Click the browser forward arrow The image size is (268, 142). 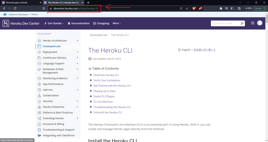[x=9, y=8]
